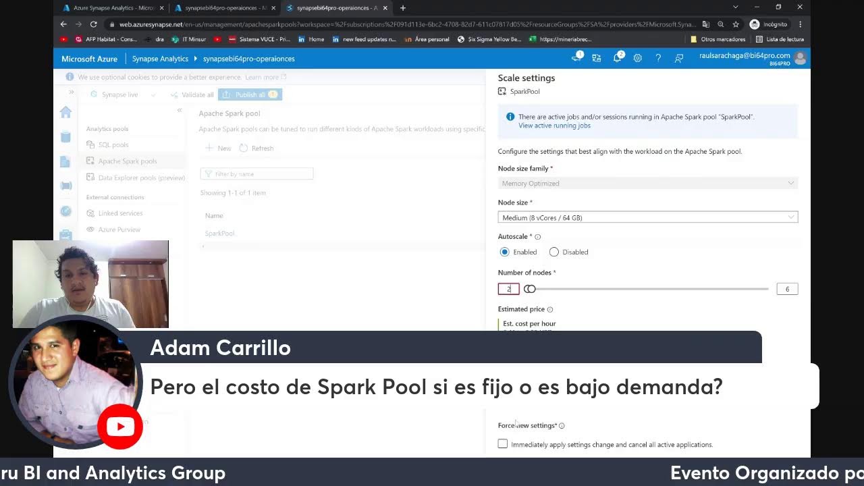The image size is (864, 486).
Task: Collapse the Manage side menu
Action: tap(180, 110)
